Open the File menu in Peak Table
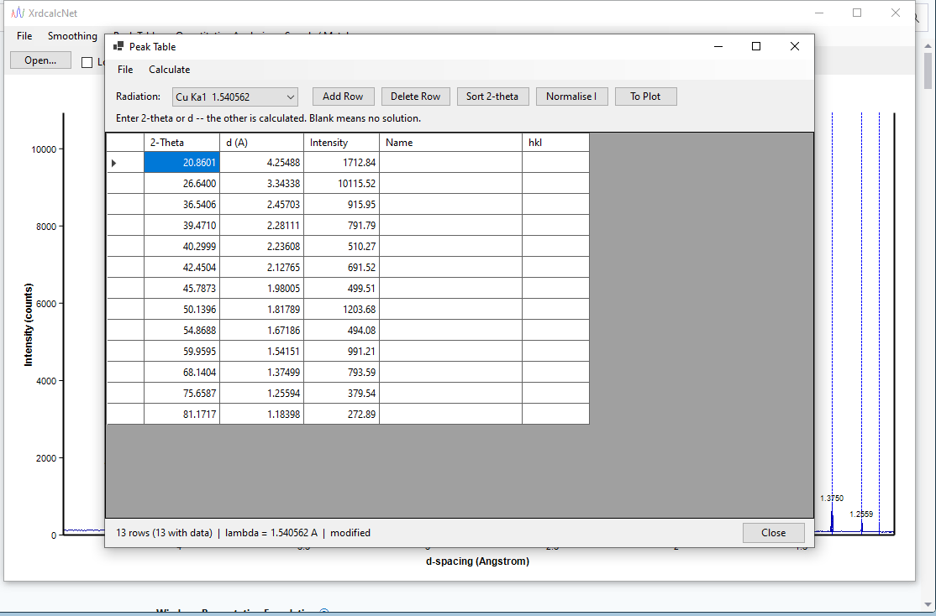This screenshot has height=616, width=936. tap(125, 70)
